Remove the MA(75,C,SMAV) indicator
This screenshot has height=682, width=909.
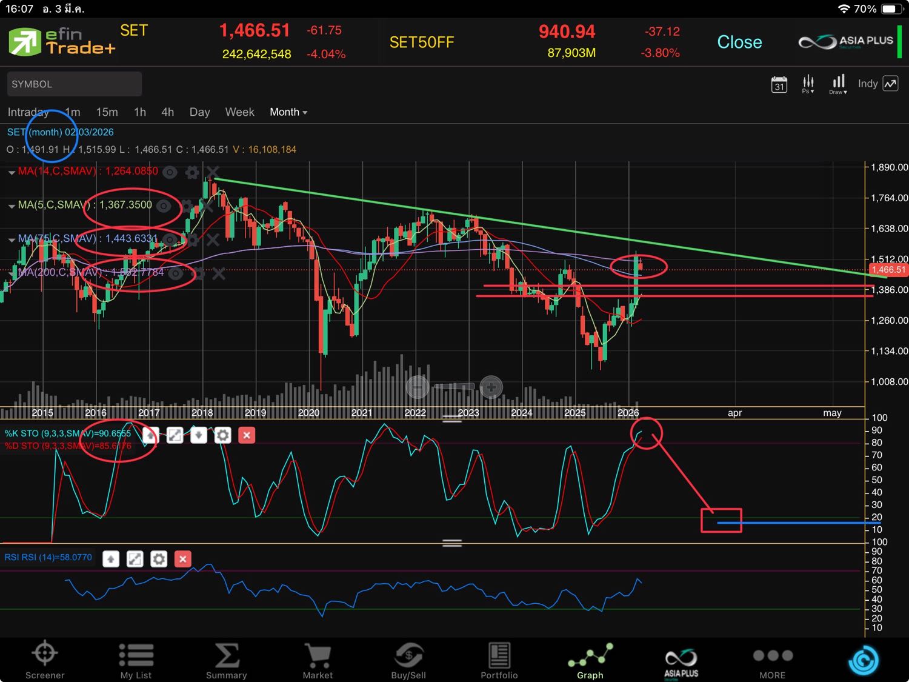[x=213, y=240]
